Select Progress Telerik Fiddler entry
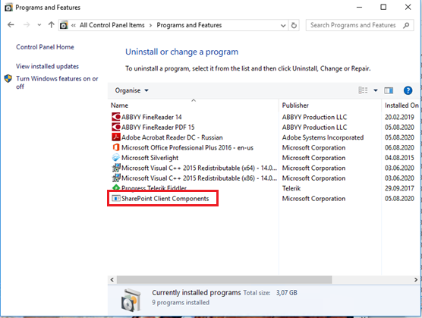 coord(154,187)
